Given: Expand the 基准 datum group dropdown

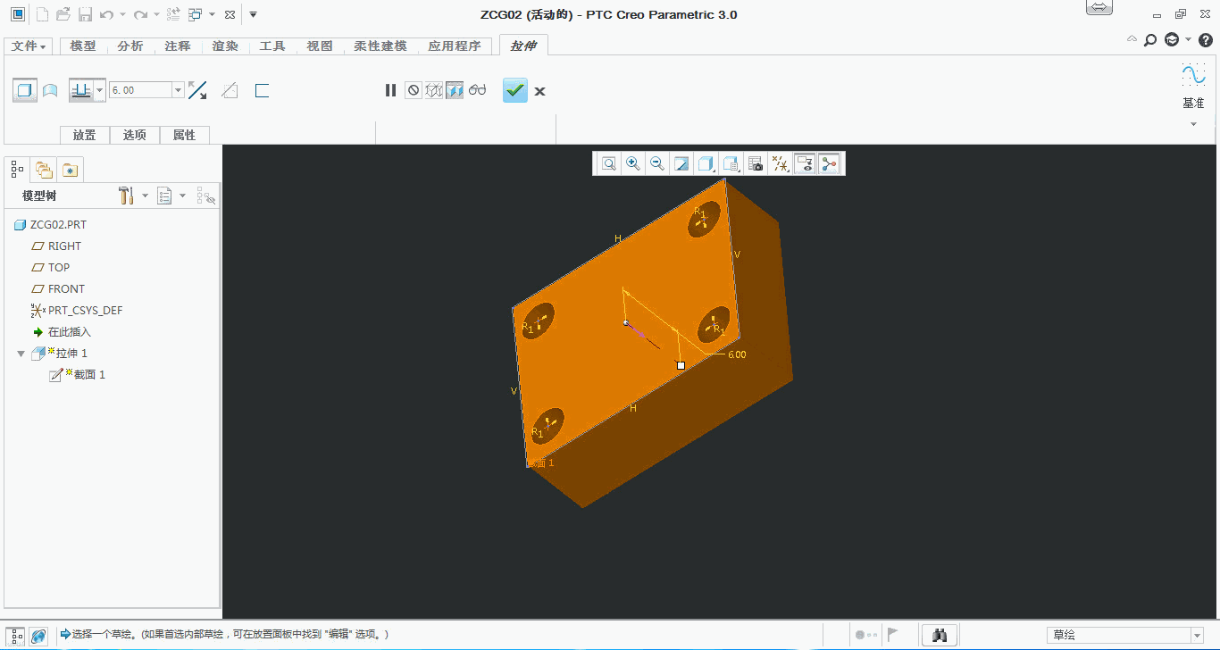Looking at the screenshot, I should point(1193,124).
